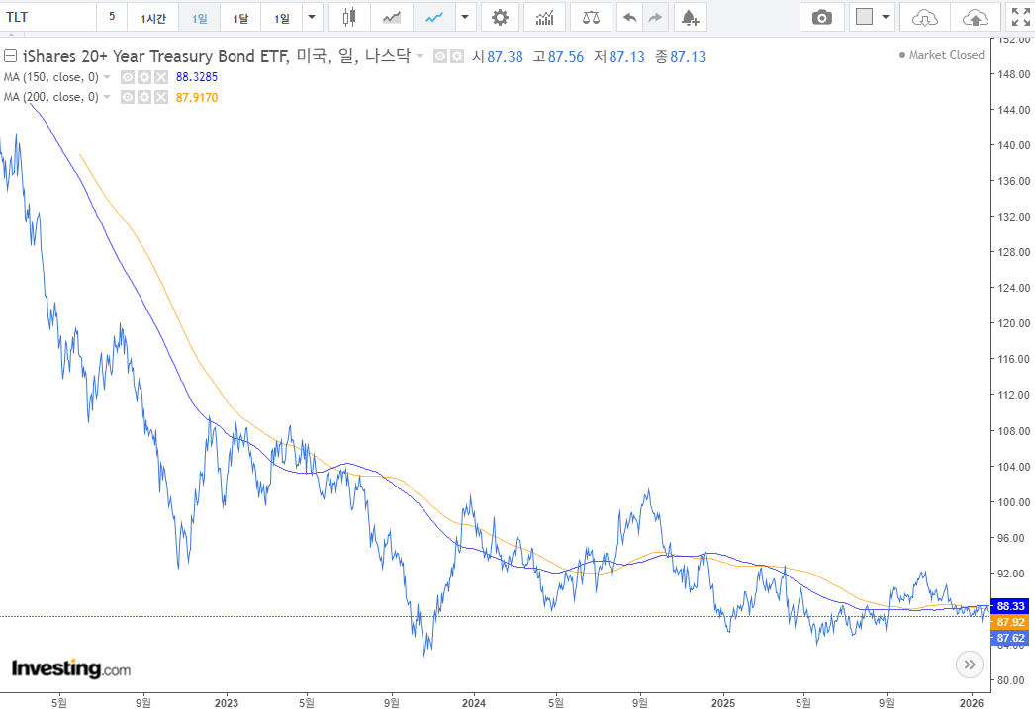Click 120.00 on the price axis
This screenshot has height=709, width=1035.
click(x=1014, y=323)
